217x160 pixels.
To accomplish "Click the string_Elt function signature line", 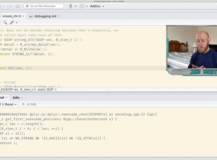I will coord(41,40).
